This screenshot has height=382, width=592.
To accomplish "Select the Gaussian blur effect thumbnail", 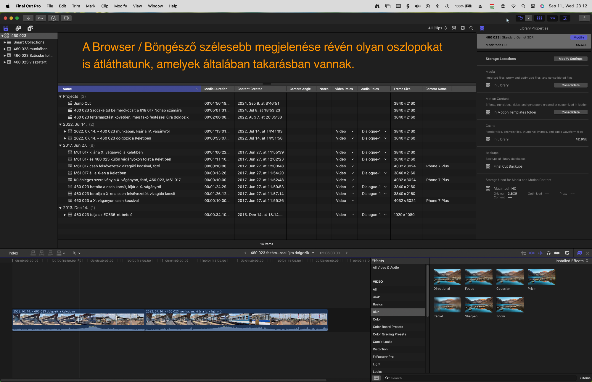I will pyautogui.click(x=510, y=277).
